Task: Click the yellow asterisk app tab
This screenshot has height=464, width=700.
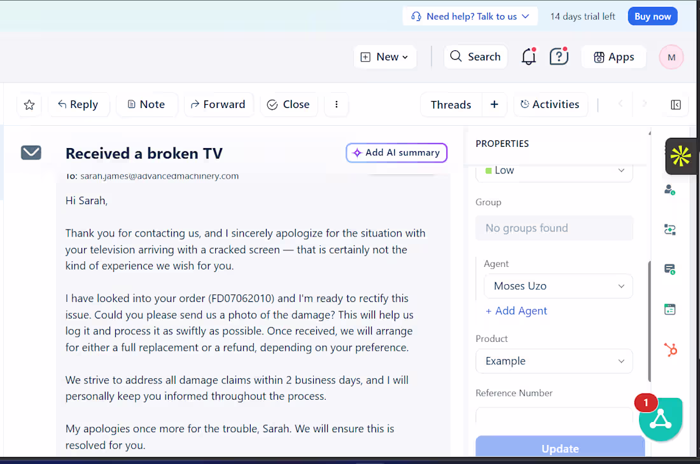Action: [681, 156]
